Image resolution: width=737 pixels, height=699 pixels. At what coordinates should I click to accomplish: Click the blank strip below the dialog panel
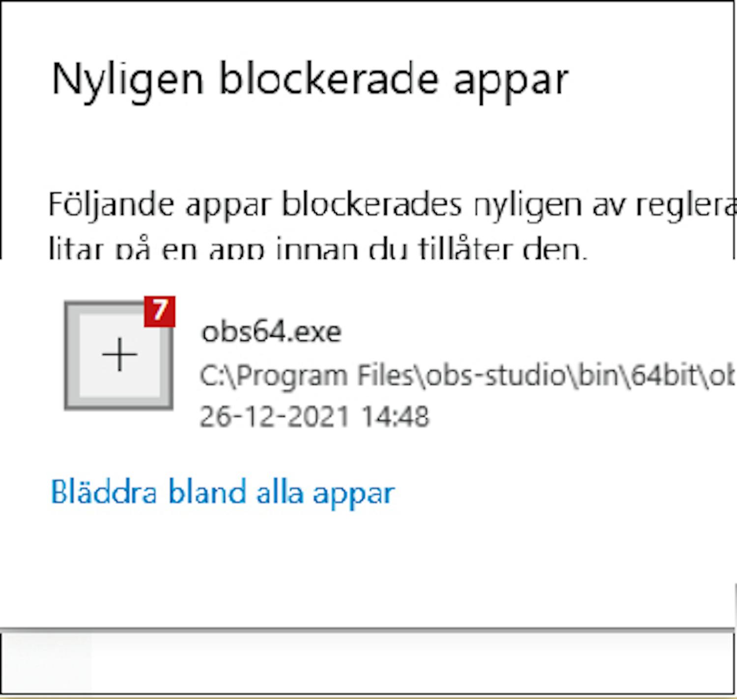(x=368, y=664)
